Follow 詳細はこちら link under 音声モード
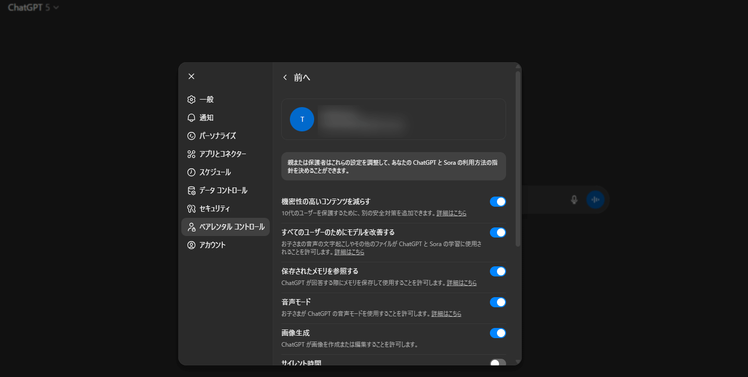Screen dimensions: 748x377 [446, 314]
